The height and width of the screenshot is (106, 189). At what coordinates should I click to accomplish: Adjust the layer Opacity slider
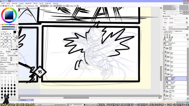pyautogui.click(x=178, y=29)
